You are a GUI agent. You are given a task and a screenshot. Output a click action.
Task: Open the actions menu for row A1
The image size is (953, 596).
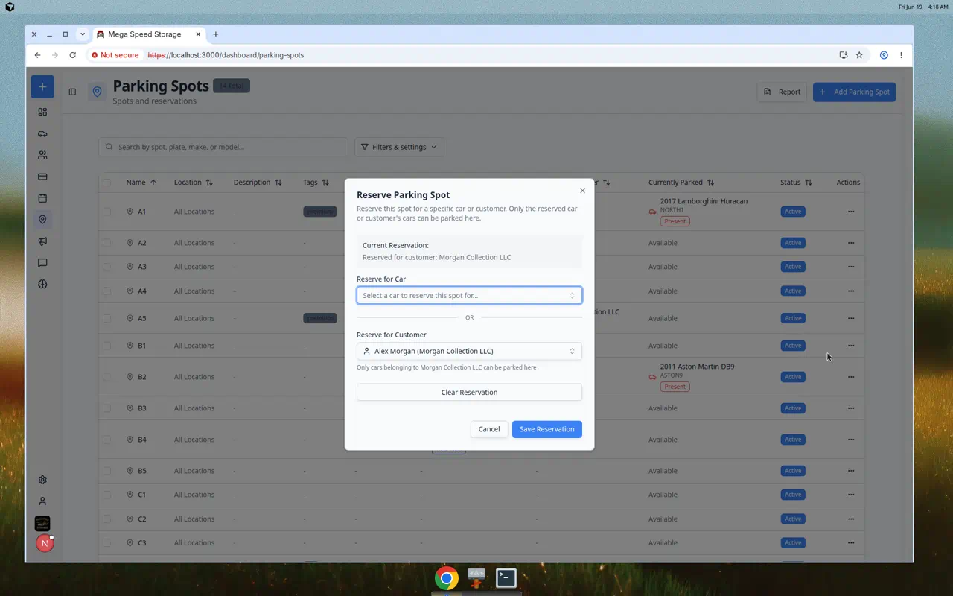[850, 212]
